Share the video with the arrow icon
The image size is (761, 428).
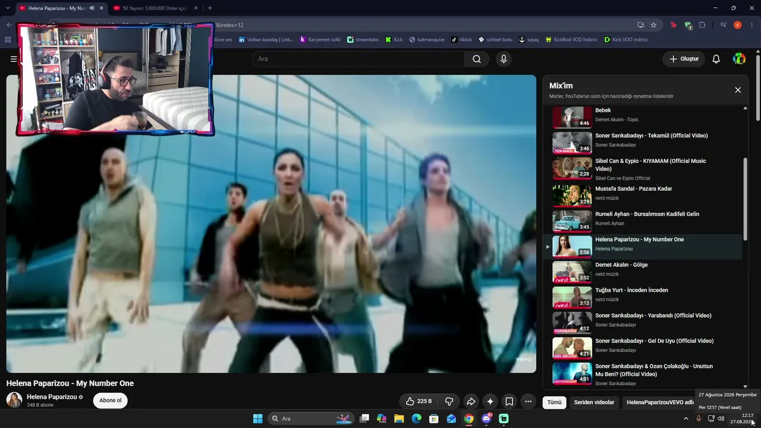[471, 401]
